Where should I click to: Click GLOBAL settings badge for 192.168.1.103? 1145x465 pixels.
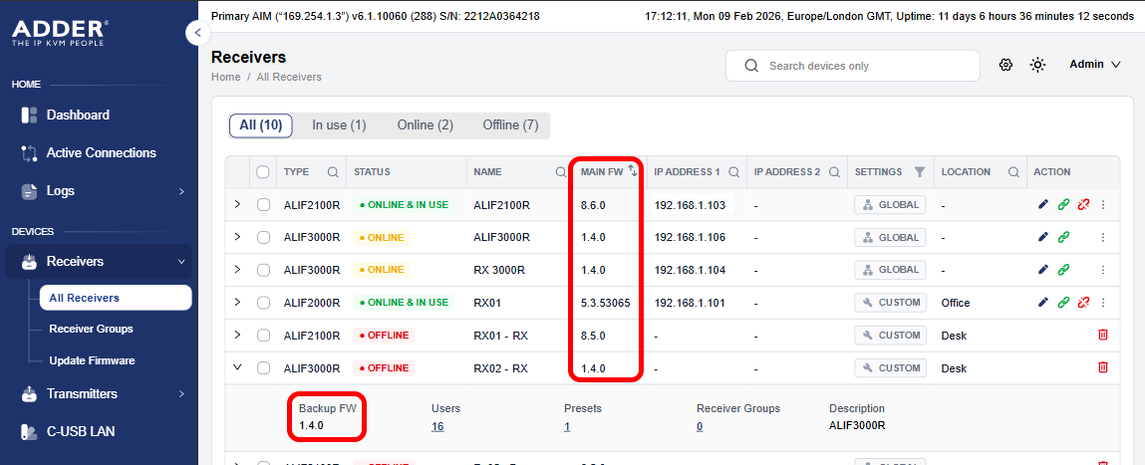890,204
